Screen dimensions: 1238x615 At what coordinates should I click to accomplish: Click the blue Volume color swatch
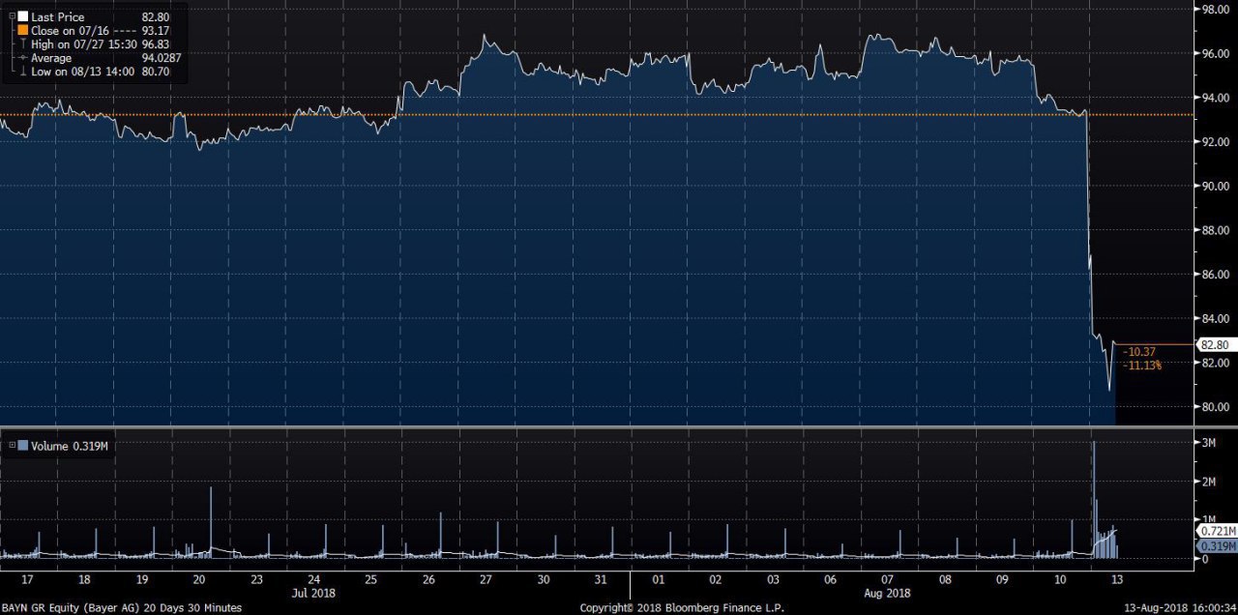(24, 446)
